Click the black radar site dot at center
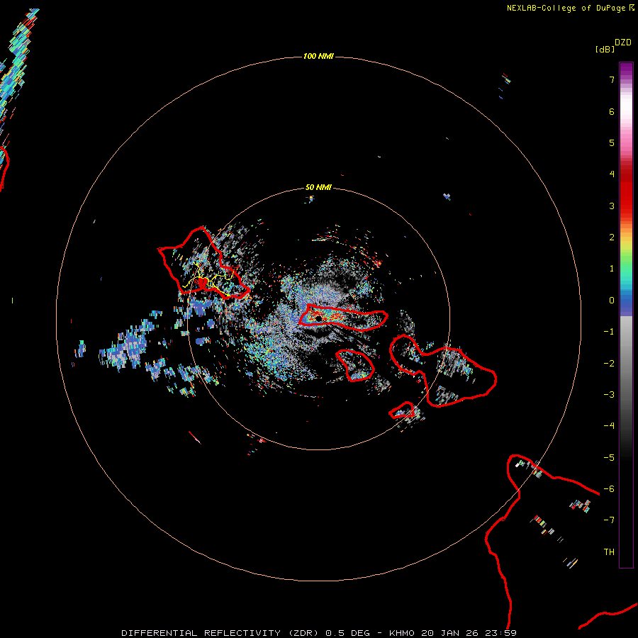 pyautogui.click(x=318, y=319)
